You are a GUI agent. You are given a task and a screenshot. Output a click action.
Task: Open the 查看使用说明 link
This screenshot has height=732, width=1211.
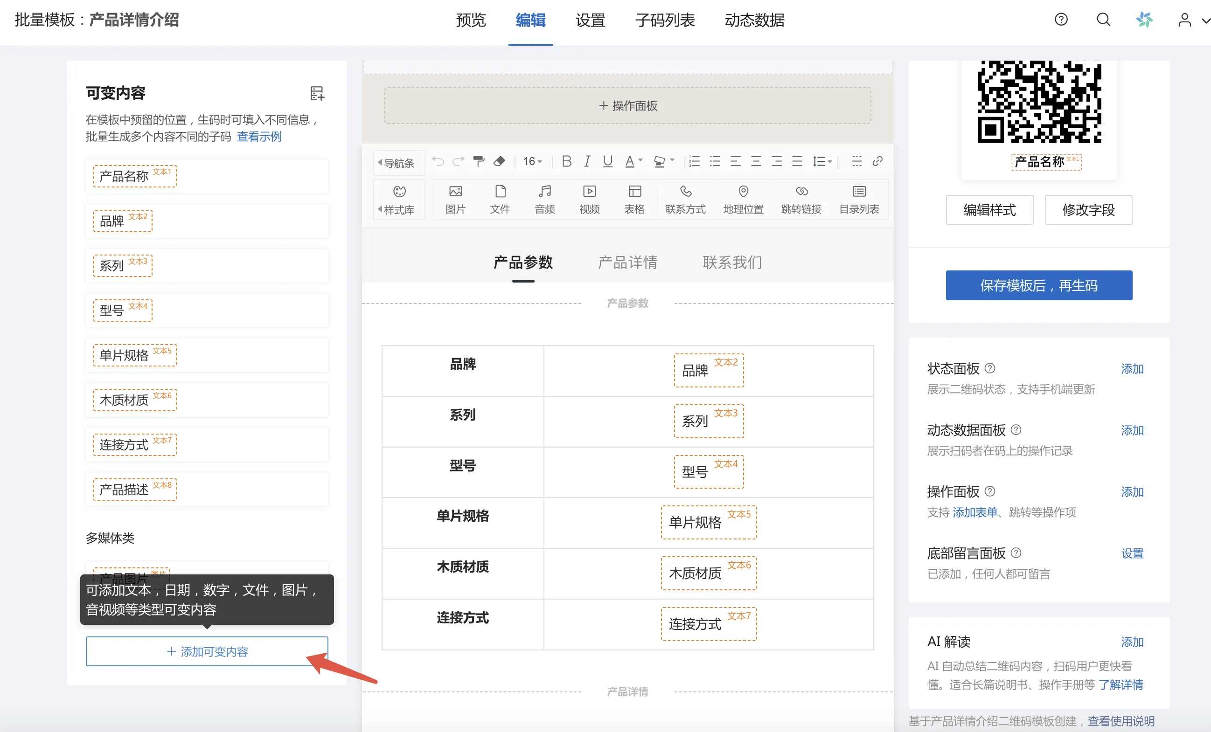pos(1121,721)
